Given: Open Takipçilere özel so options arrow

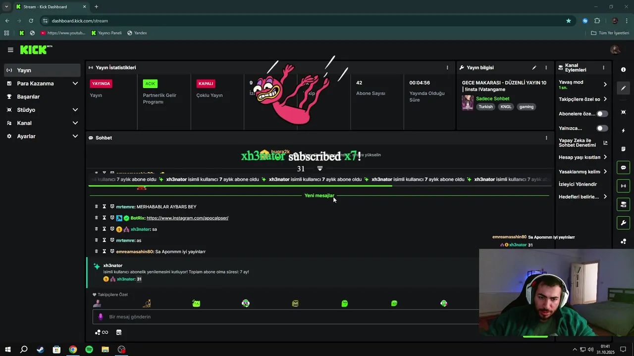Looking at the screenshot, I should [605, 99].
